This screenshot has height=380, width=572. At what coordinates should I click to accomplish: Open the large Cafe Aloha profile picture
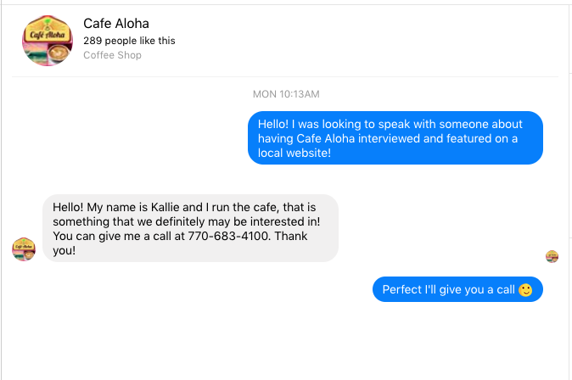(48, 41)
